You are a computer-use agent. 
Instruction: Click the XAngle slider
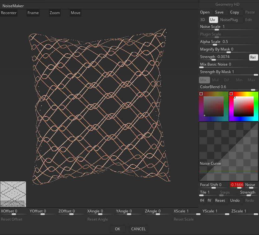[101, 212]
